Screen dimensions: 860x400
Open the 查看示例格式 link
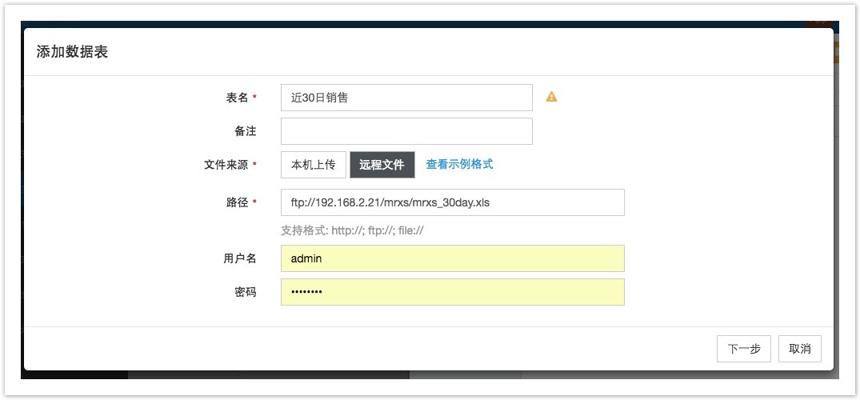point(460,164)
